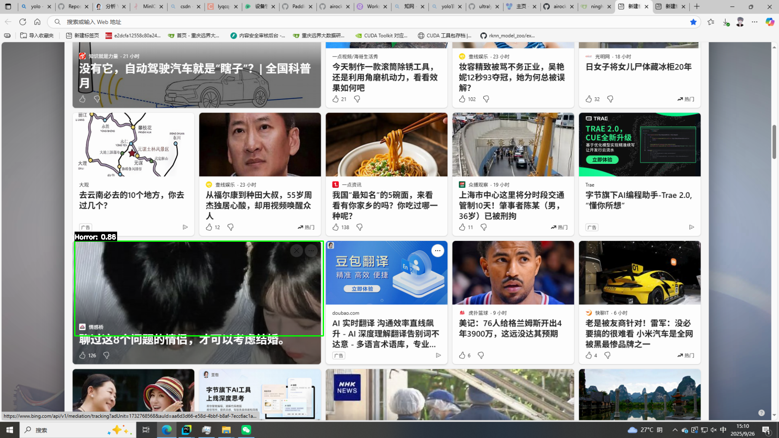This screenshot has width=779, height=438.
Task: Click the page vertical scrollbar thumb
Action: tap(774, 142)
